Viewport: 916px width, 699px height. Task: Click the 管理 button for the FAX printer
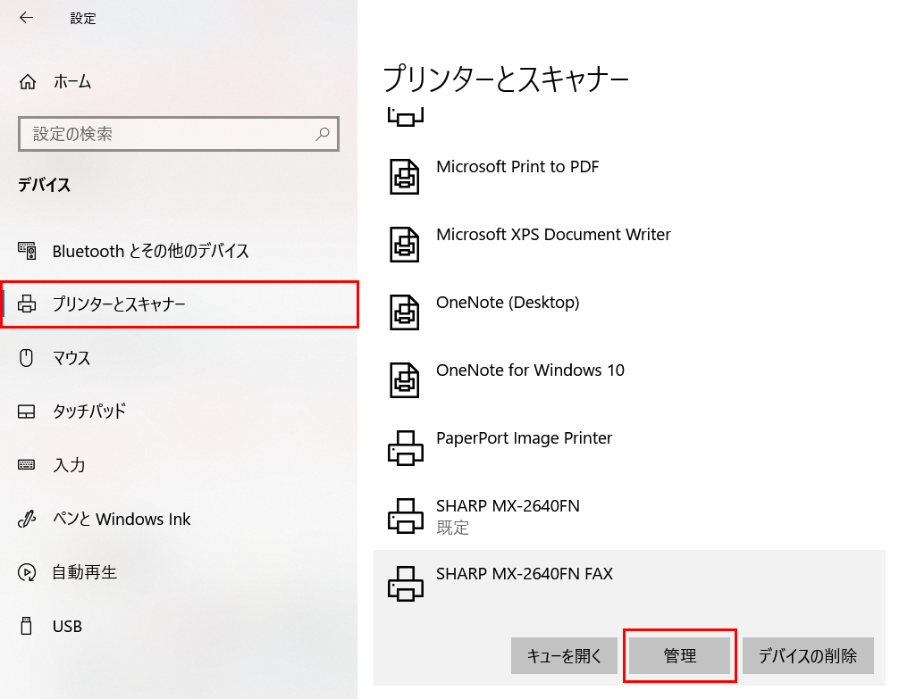point(680,655)
